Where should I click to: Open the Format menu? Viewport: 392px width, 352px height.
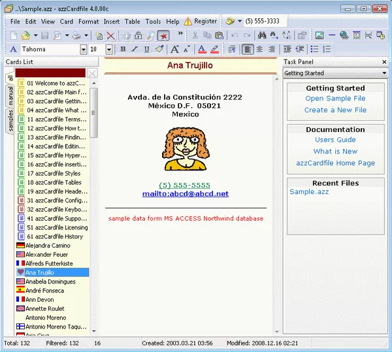(x=88, y=22)
